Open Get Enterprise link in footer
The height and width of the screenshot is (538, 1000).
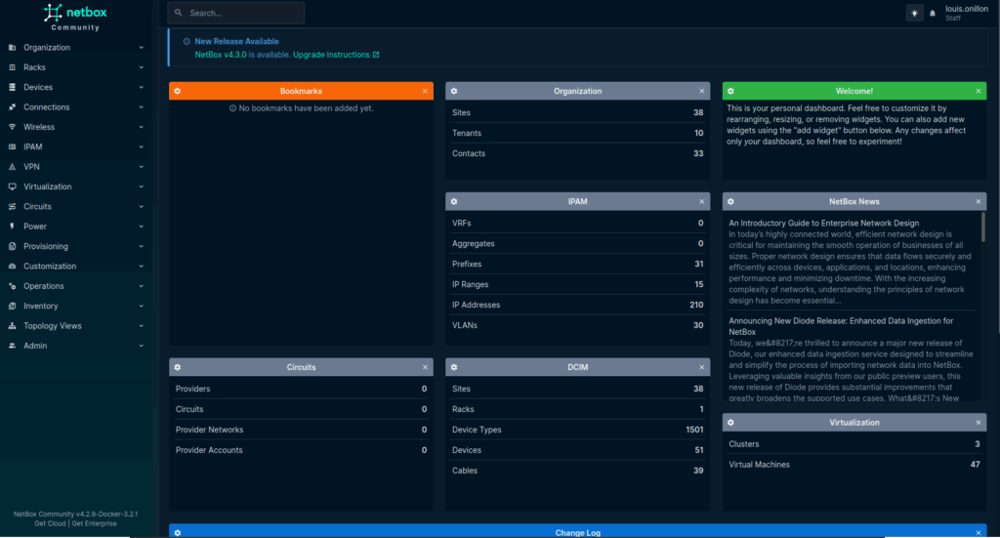coord(95,523)
